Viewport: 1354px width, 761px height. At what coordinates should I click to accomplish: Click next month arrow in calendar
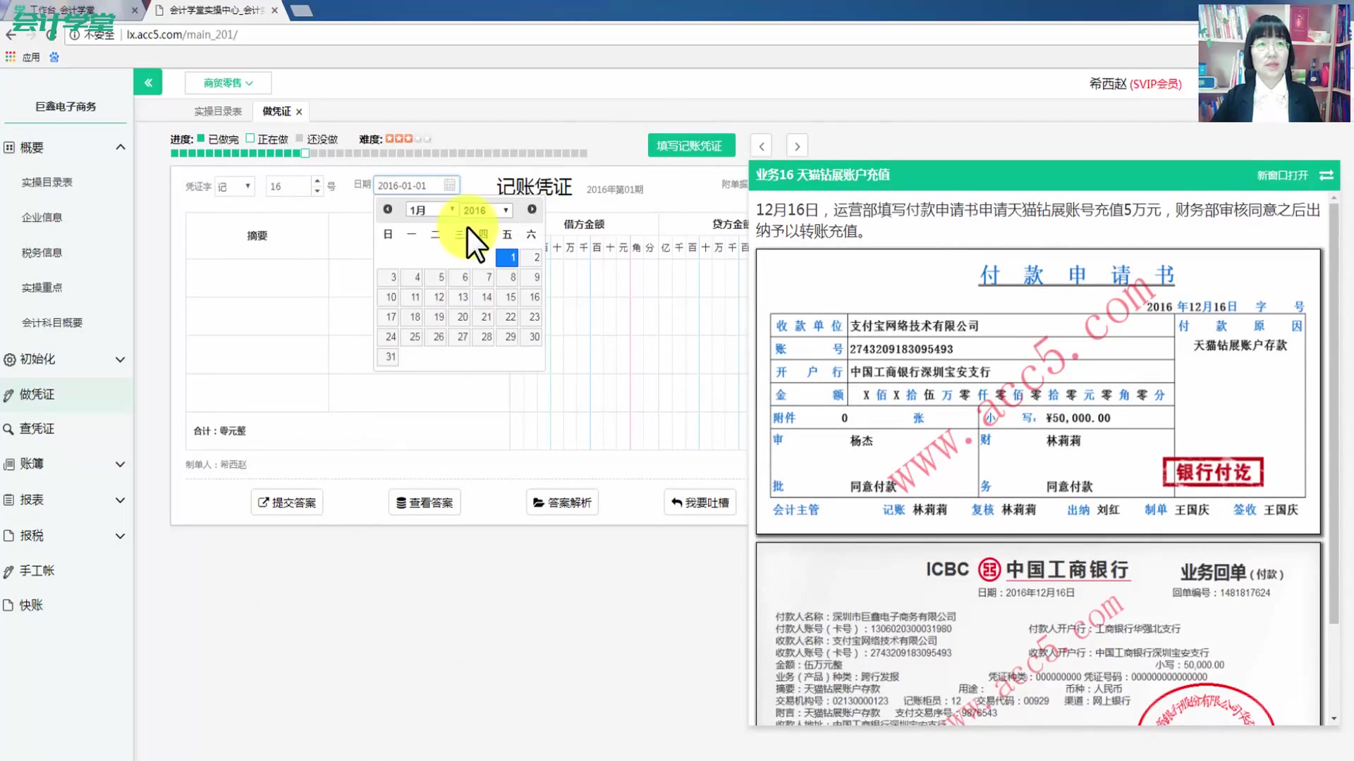(x=532, y=209)
